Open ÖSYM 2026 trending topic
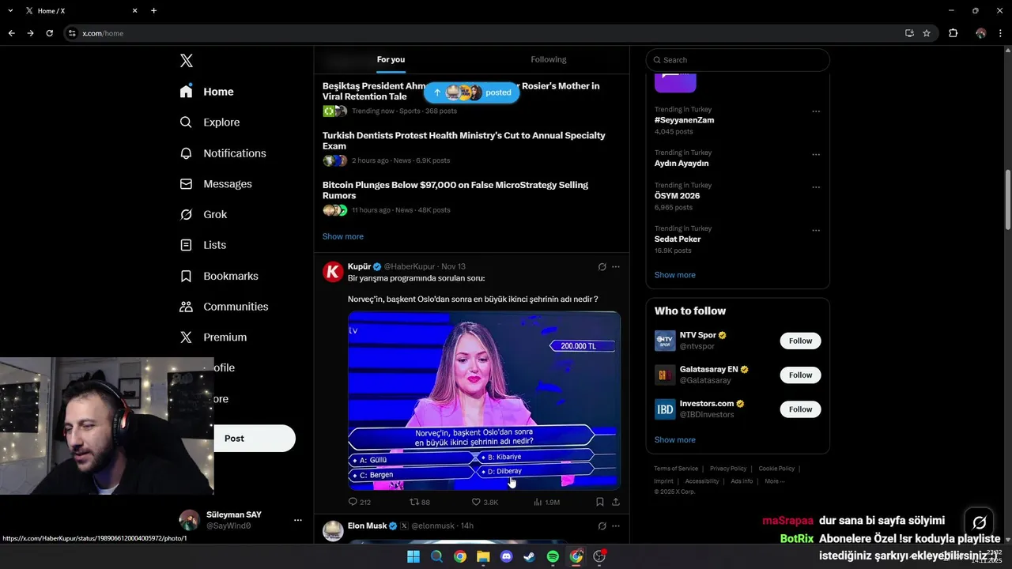The height and width of the screenshot is (569, 1012). coord(677,196)
